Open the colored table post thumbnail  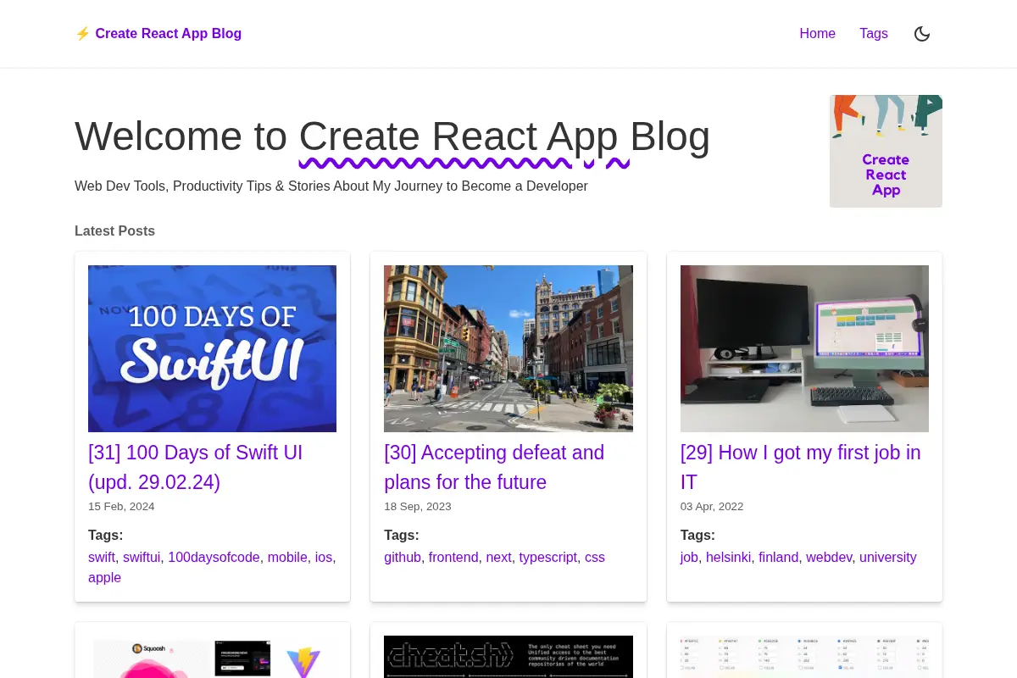tap(804, 657)
